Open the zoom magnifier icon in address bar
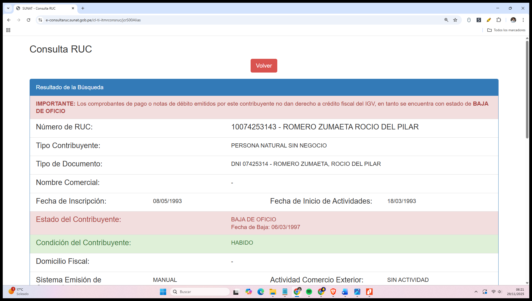Screen dimensions: 532x301 (446, 20)
